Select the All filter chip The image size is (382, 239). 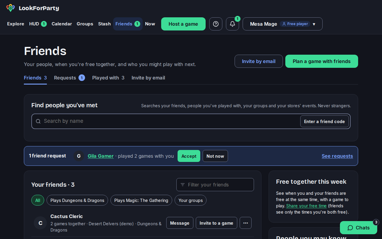[x=38, y=200]
